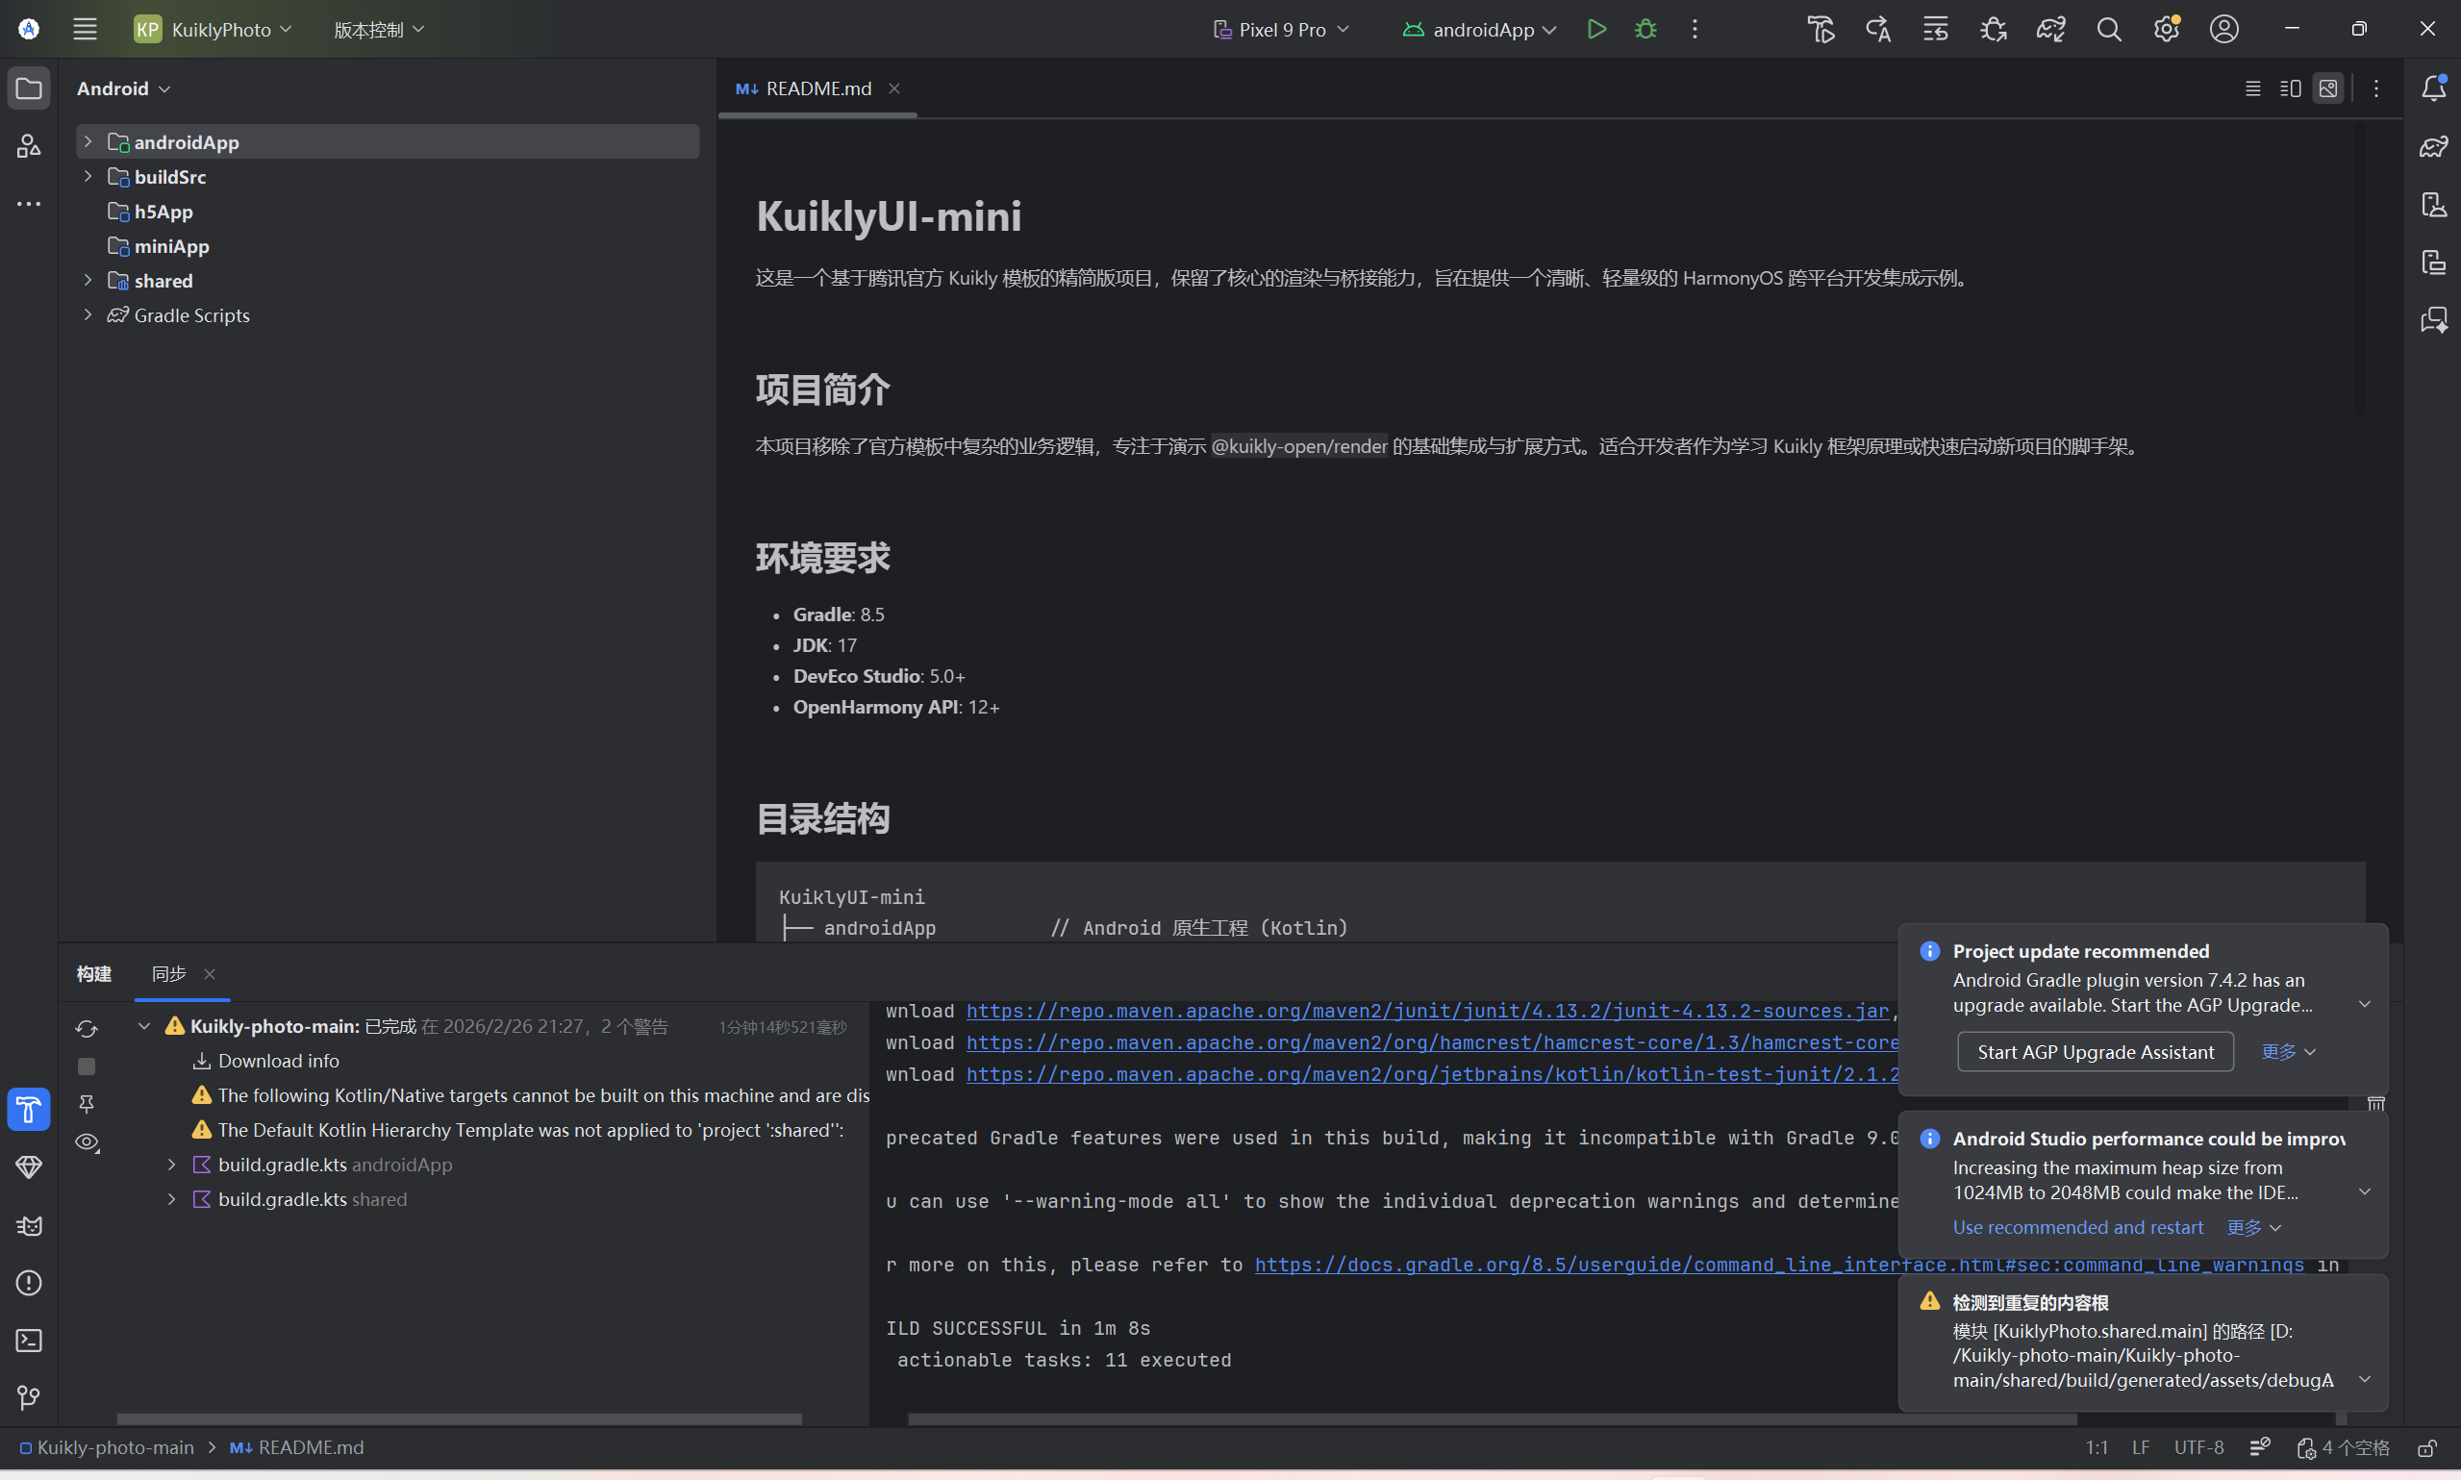The width and height of the screenshot is (2461, 1480).
Task: Expand the androidApp module folder
Action: click(88, 141)
